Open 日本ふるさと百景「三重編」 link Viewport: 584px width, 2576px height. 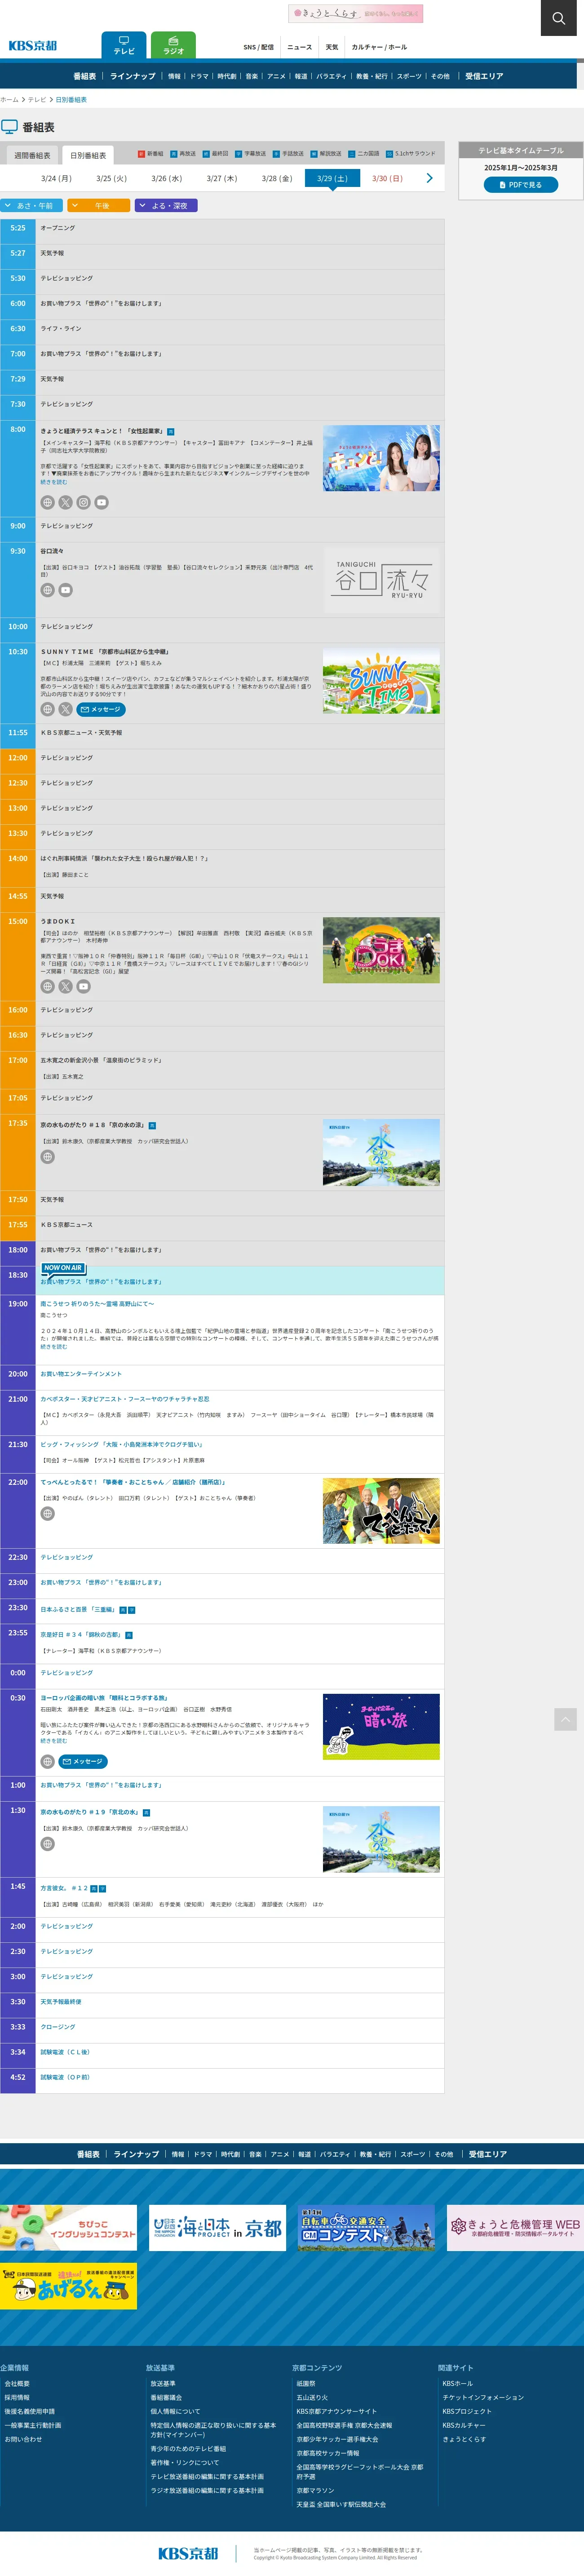pyautogui.click(x=78, y=1610)
